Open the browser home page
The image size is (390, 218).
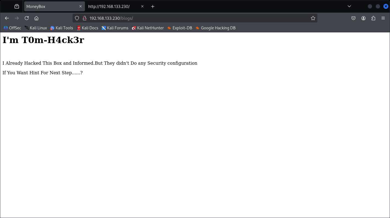click(x=36, y=18)
